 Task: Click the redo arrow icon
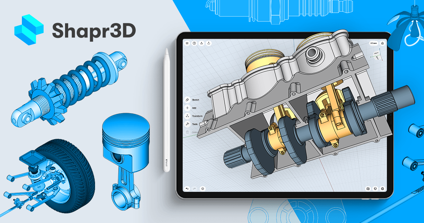coord(194,189)
